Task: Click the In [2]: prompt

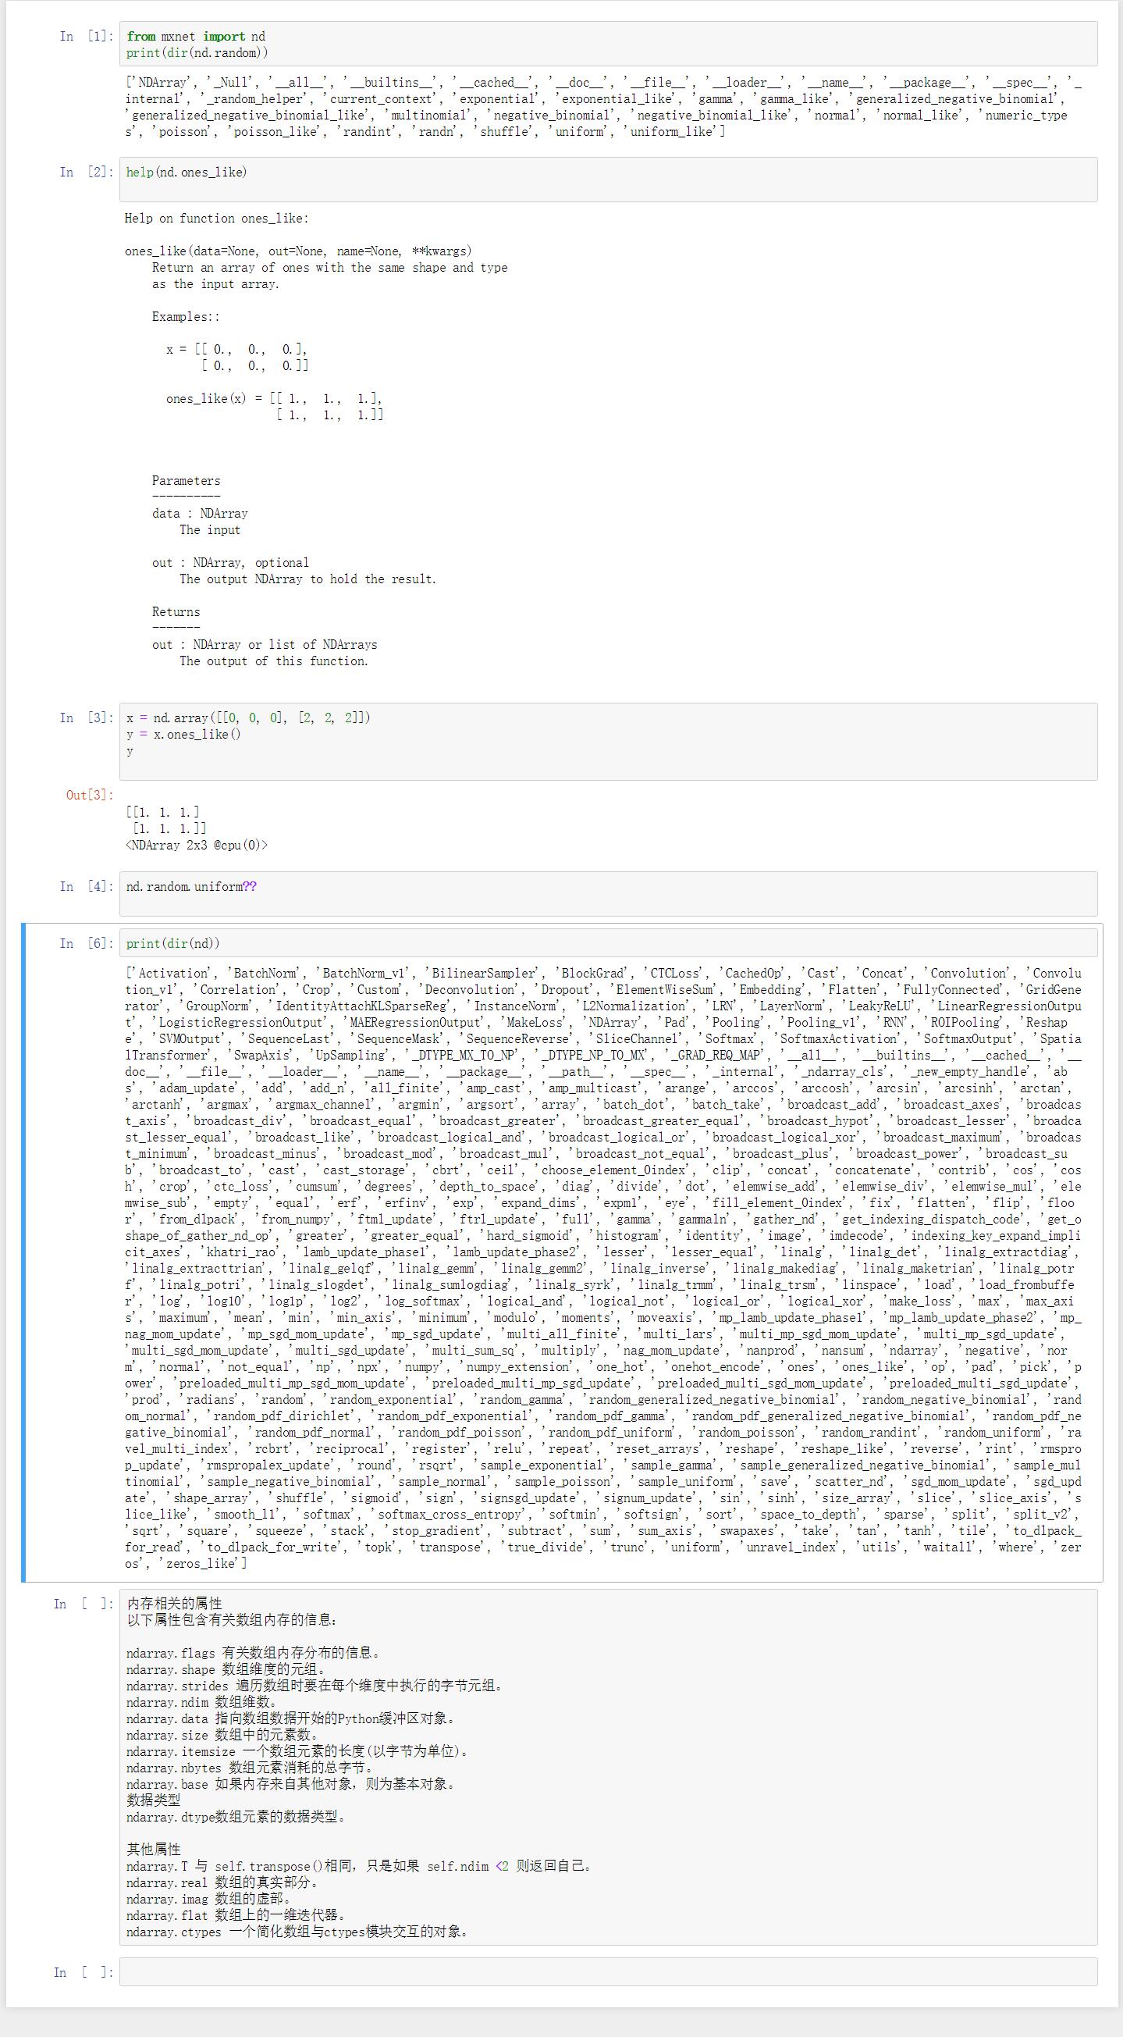Action: [87, 172]
